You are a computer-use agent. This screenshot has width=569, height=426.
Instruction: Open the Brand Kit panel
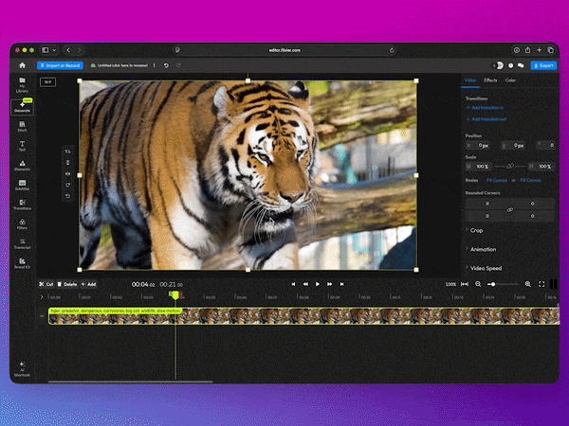(x=21, y=262)
